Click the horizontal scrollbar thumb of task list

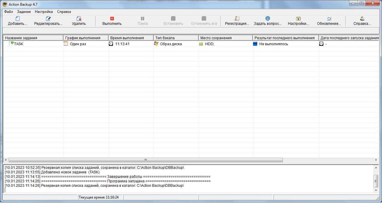coord(145,160)
